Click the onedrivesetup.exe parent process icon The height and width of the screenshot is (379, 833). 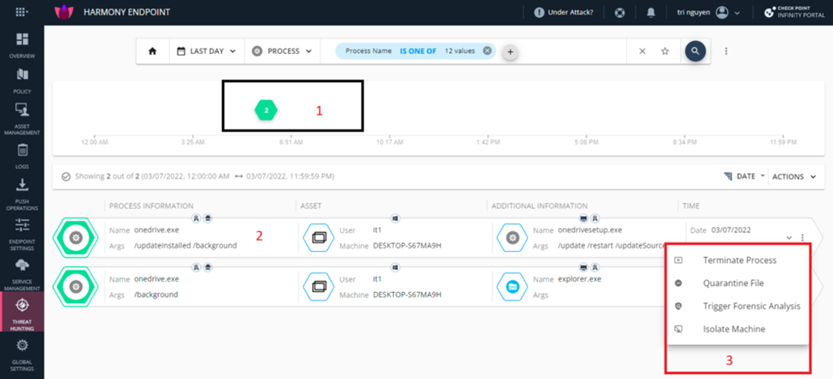512,237
